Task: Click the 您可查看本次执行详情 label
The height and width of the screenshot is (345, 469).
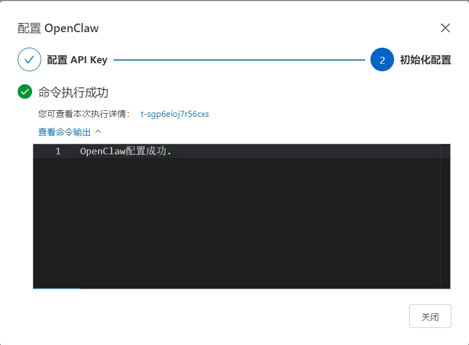Action: click(84, 114)
